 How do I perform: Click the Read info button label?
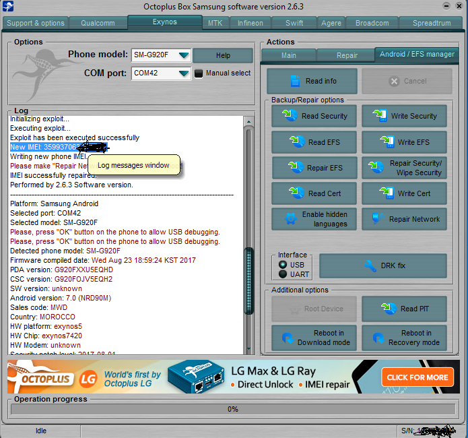pyautogui.click(x=321, y=81)
